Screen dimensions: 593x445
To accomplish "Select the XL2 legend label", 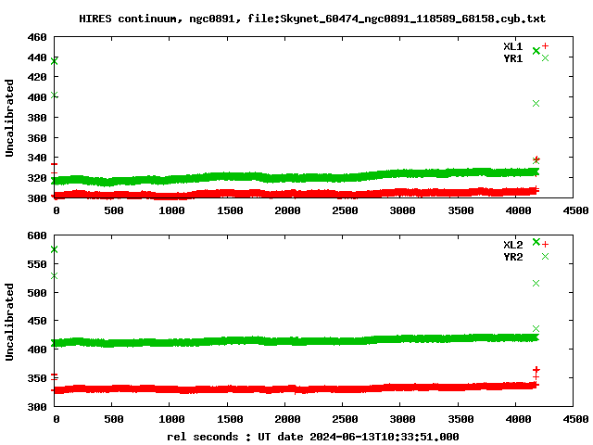I will [x=512, y=245].
